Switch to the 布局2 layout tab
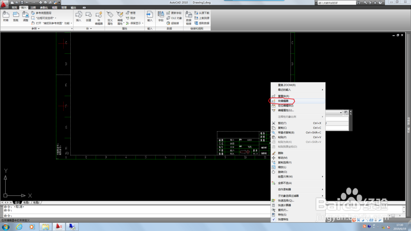The height and width of the screenshot is (231, 411). (36, 203)
